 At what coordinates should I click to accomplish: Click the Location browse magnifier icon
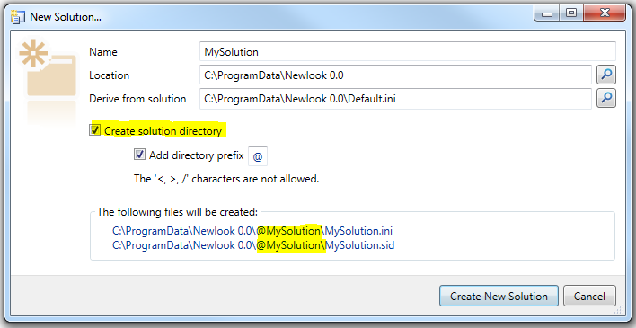pyautogui.click(x=606, y=75)
